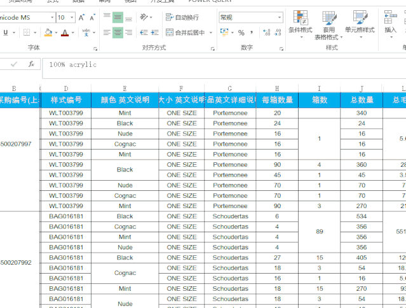Click the insert function fx button
The height and width of the screenshot is (308, 406).
[31, 64]
